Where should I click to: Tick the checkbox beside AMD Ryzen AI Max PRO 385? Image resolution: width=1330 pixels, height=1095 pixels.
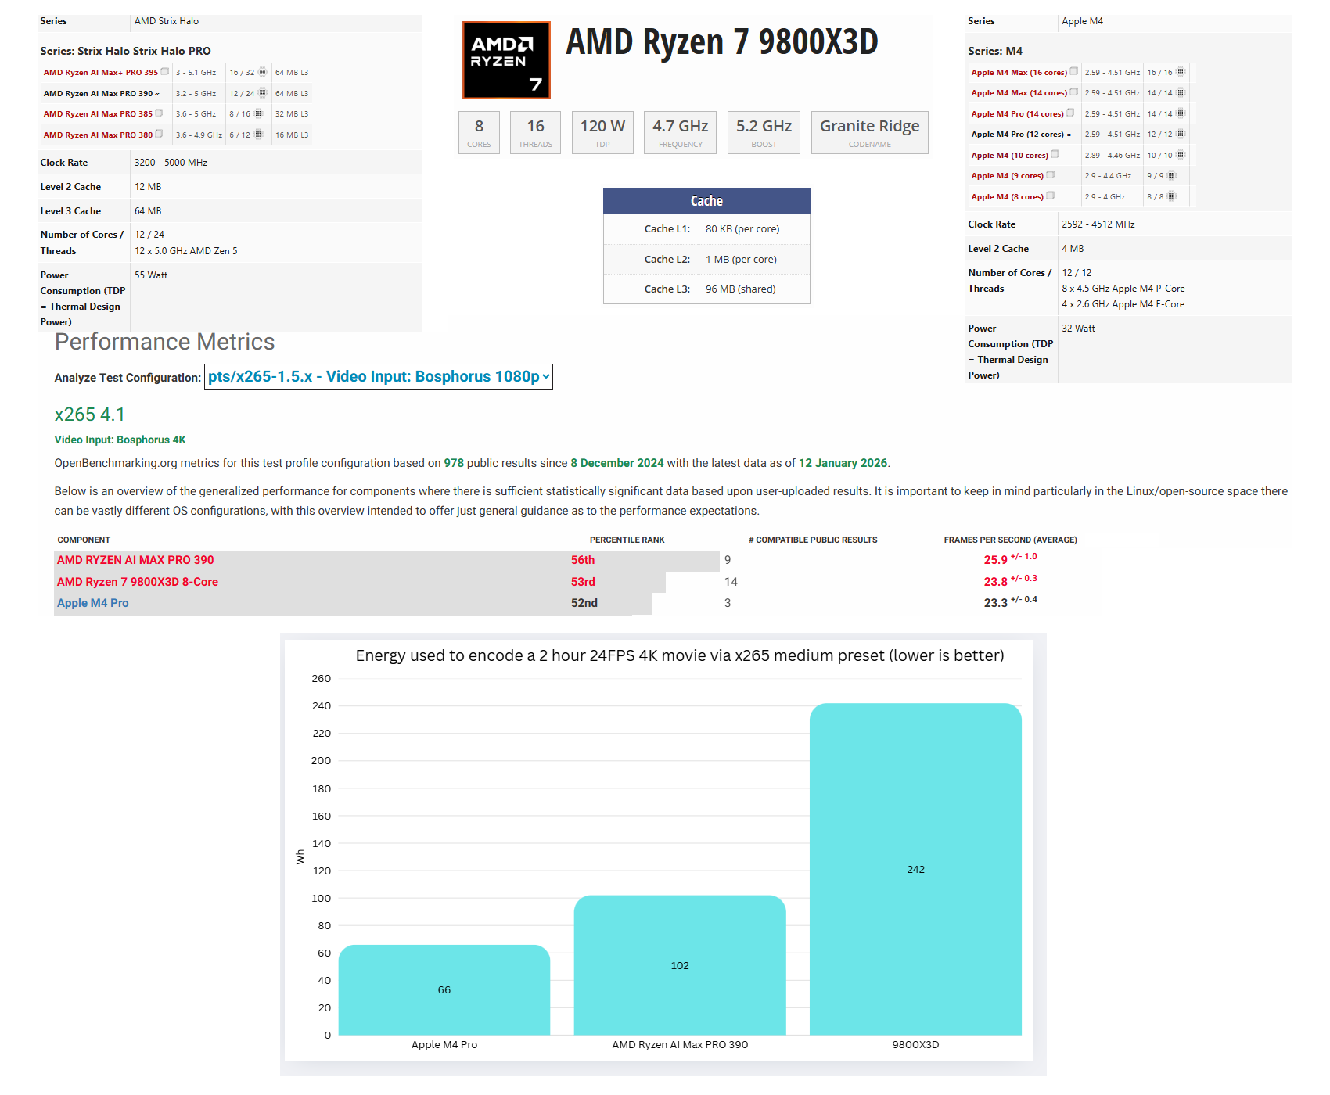160,113
